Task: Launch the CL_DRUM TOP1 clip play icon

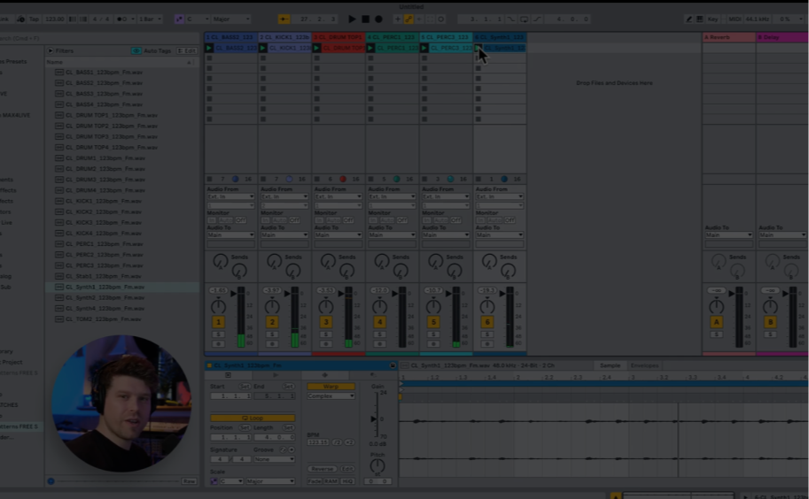Action: coord(317,48)
